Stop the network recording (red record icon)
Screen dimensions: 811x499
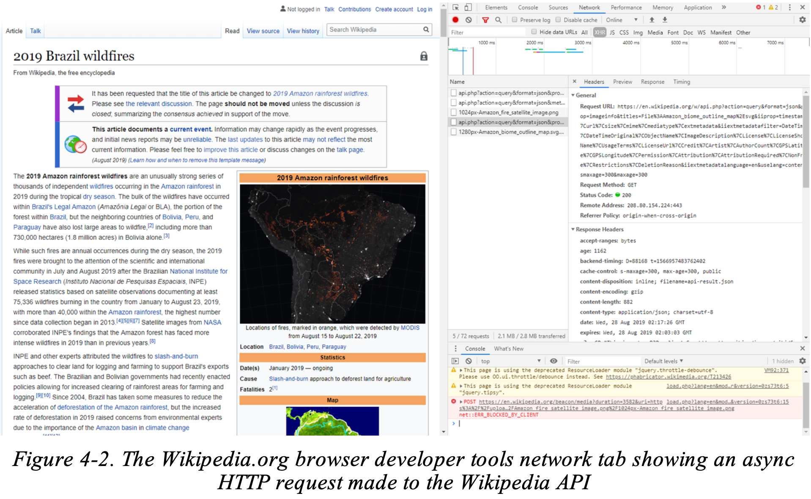pyautogui.click(x=455, y=19)
